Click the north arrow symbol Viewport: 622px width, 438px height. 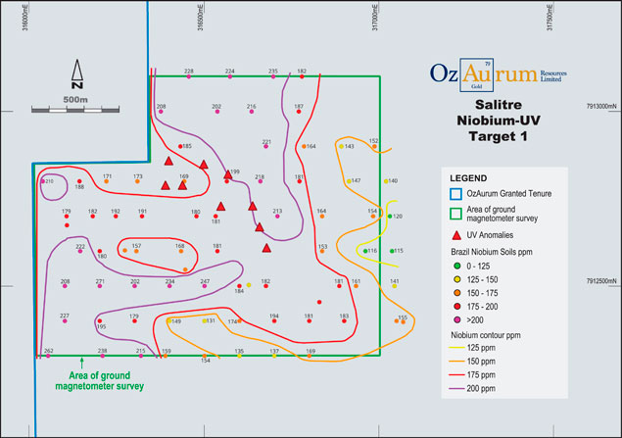click(x=76, y=73)
